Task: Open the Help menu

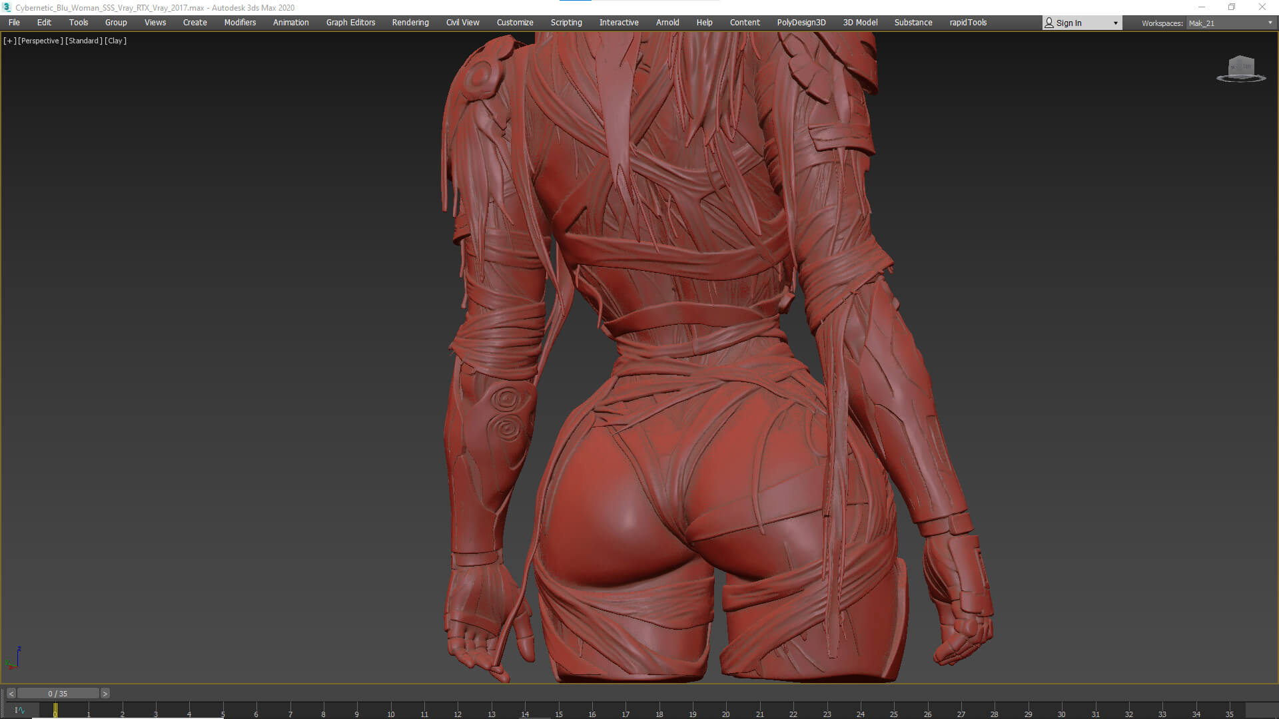Action: tap(704, 23)
